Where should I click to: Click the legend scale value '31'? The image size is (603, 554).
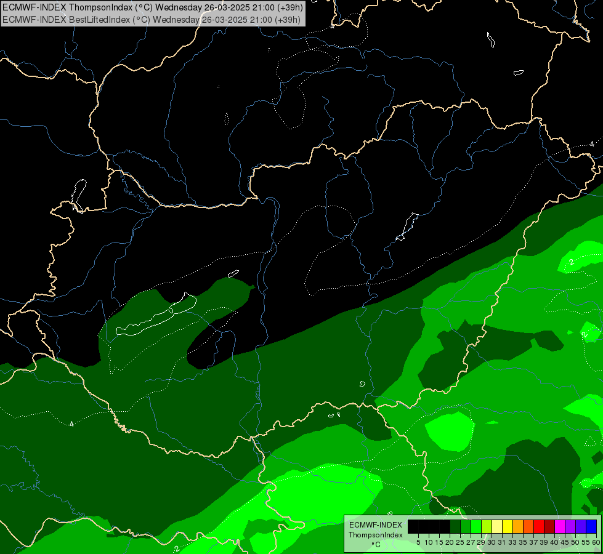(x=502, y=542)
